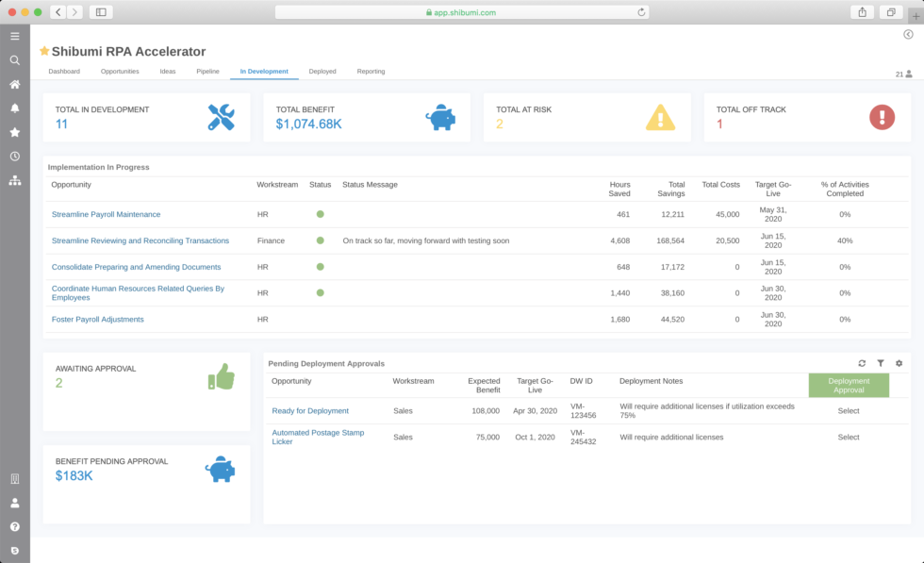This screenshot has width=924, height=563.
Task: Filter the Pending Deployment Approvals table
Action: pyautogui.click(x=882, y=362)
